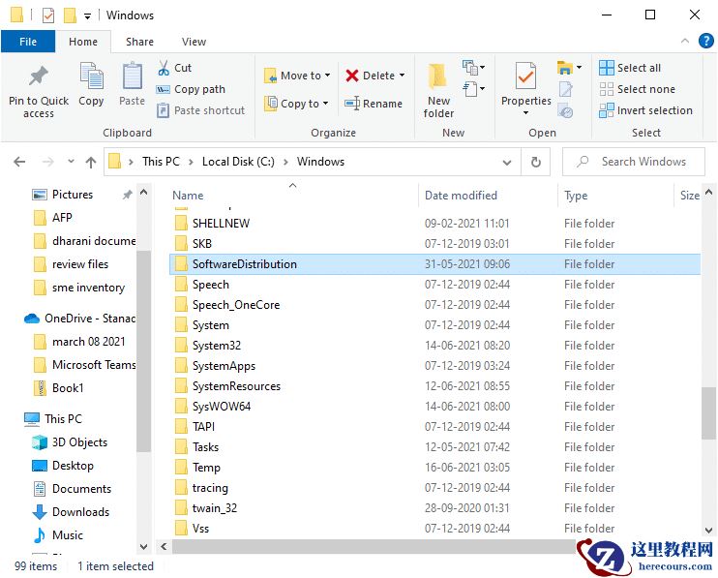Select the Temp folder

435,468
